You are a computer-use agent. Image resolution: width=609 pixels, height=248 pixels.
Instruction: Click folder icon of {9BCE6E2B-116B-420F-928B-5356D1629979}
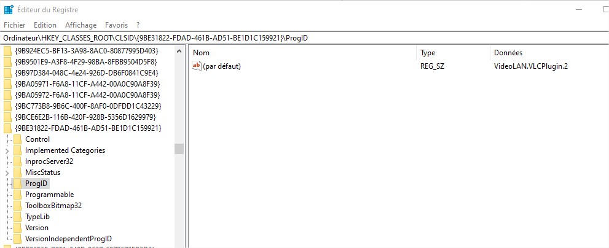7,117
